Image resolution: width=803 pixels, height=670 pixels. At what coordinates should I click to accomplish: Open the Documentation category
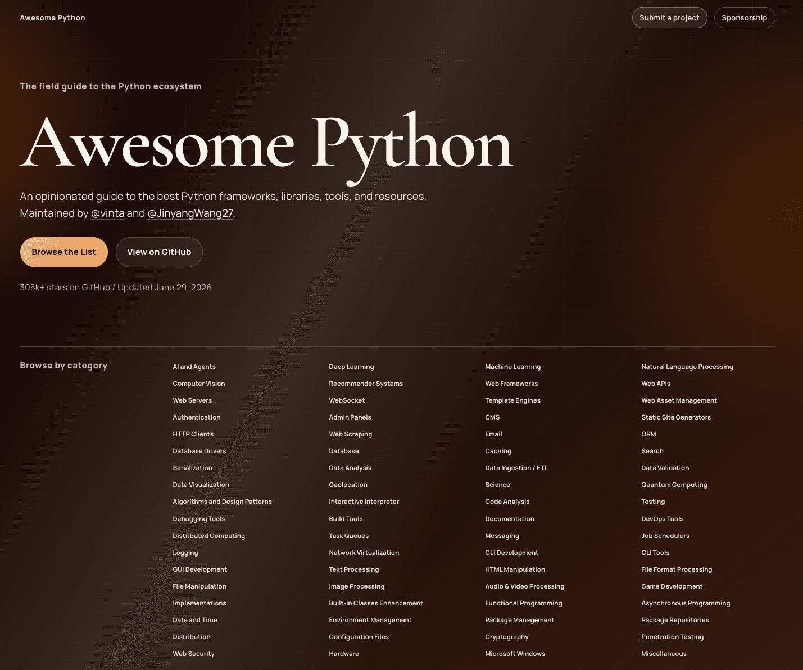[509, 519]
